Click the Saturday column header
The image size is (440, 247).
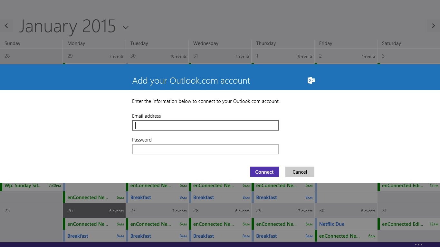pyautogui.click(x=391, y=43)
